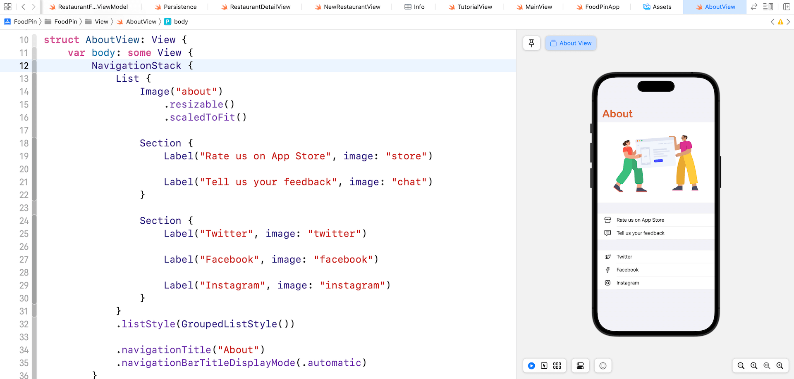
Task: Click the code folding ribbon at line 18
Action: coord(34,143)
